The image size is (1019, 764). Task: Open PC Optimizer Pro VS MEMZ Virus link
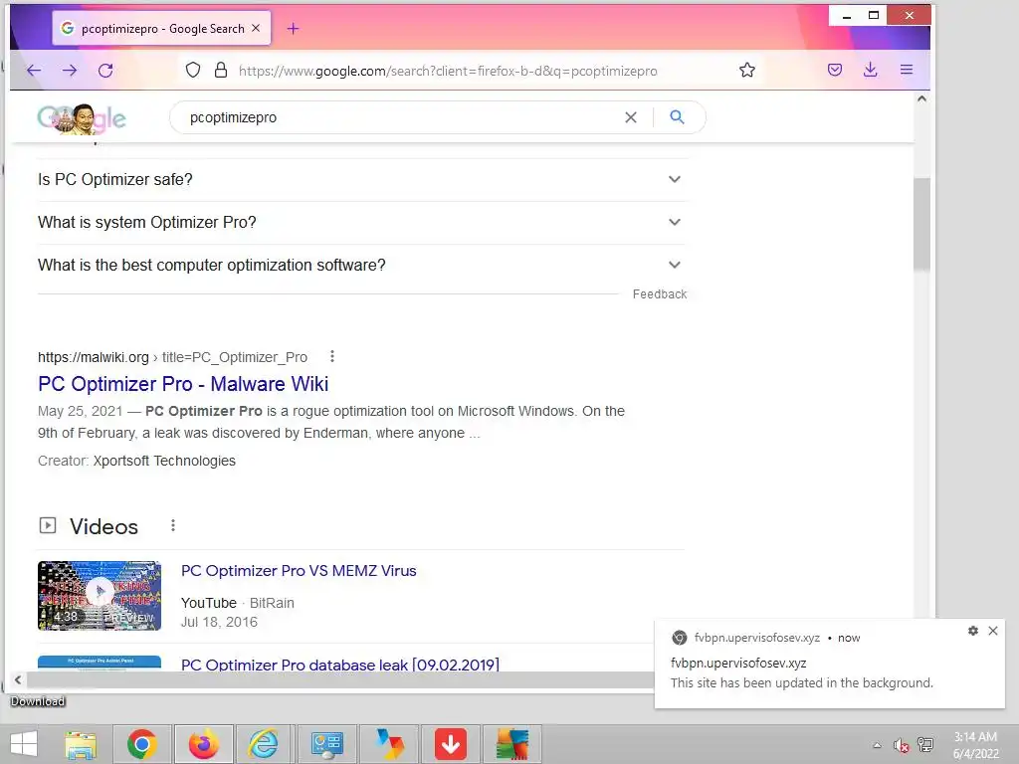299,571
